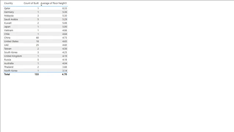Screen dimensions: 234x132
Task: Click Chile's average value 4.84
Action: pyautogui.click(x=65, y=34)
